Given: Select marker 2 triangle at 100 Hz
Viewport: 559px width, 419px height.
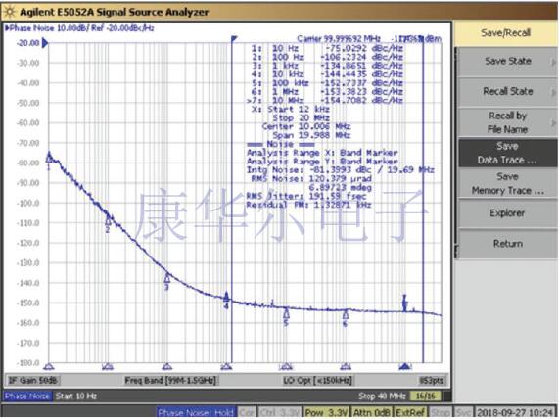Looking at the screenshot, I should pos(108,222).
